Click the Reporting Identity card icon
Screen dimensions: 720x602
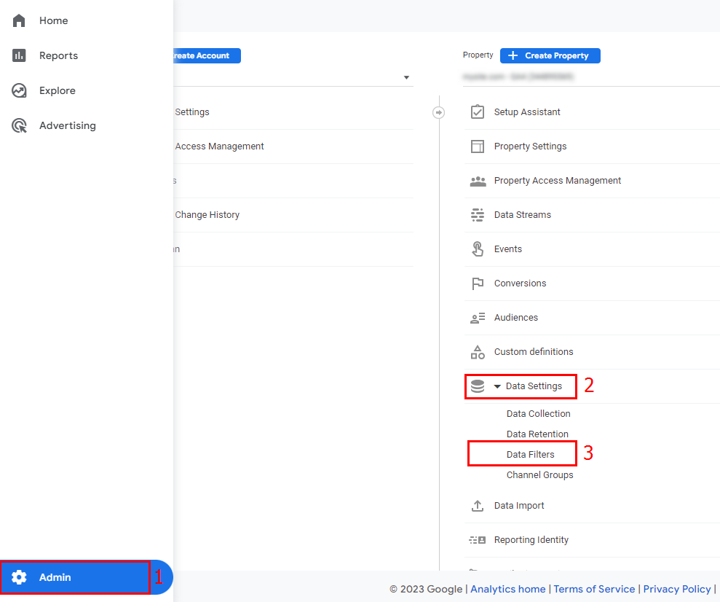pos(478,540)
